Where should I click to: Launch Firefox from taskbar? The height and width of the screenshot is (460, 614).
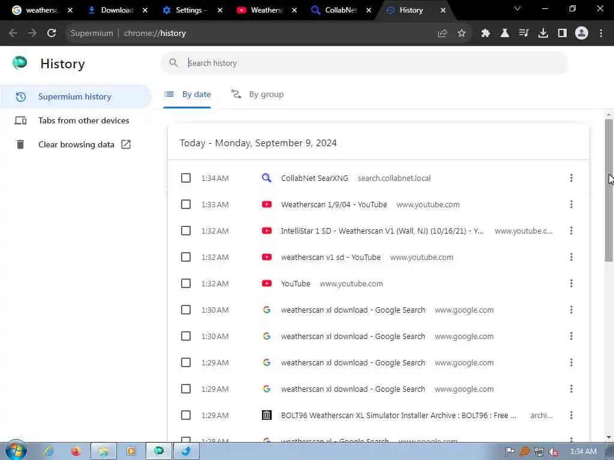pos(76,452)
